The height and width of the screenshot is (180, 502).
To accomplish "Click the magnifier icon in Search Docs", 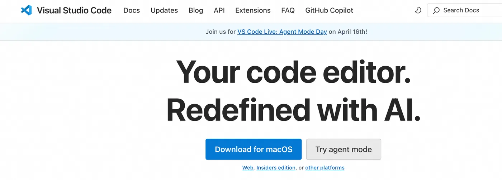I will point(436,10).
